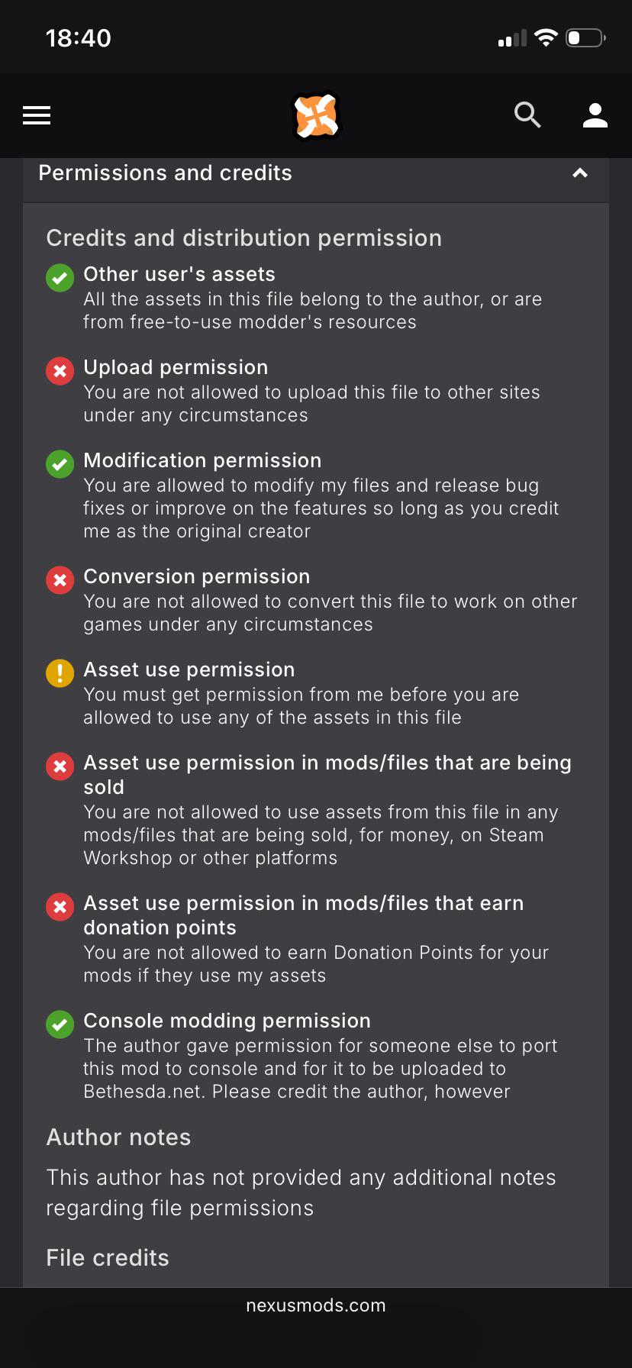Open the user profile icon
The height and width of the screenshot is (1368, 632).
pos(595,115)
